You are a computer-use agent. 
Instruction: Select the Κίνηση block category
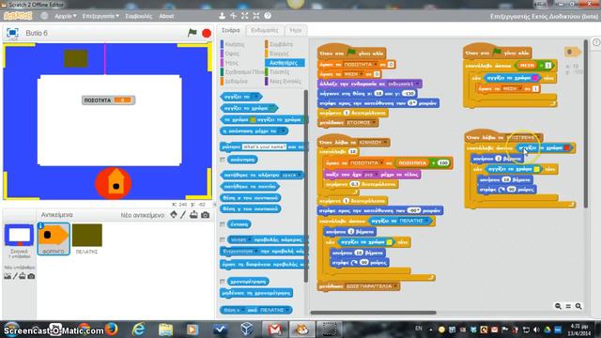click(x=235, y=44)
